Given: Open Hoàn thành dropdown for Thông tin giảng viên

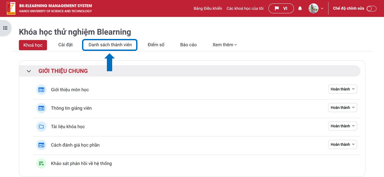Looking at the screenshot, I should tap(342, 108).
